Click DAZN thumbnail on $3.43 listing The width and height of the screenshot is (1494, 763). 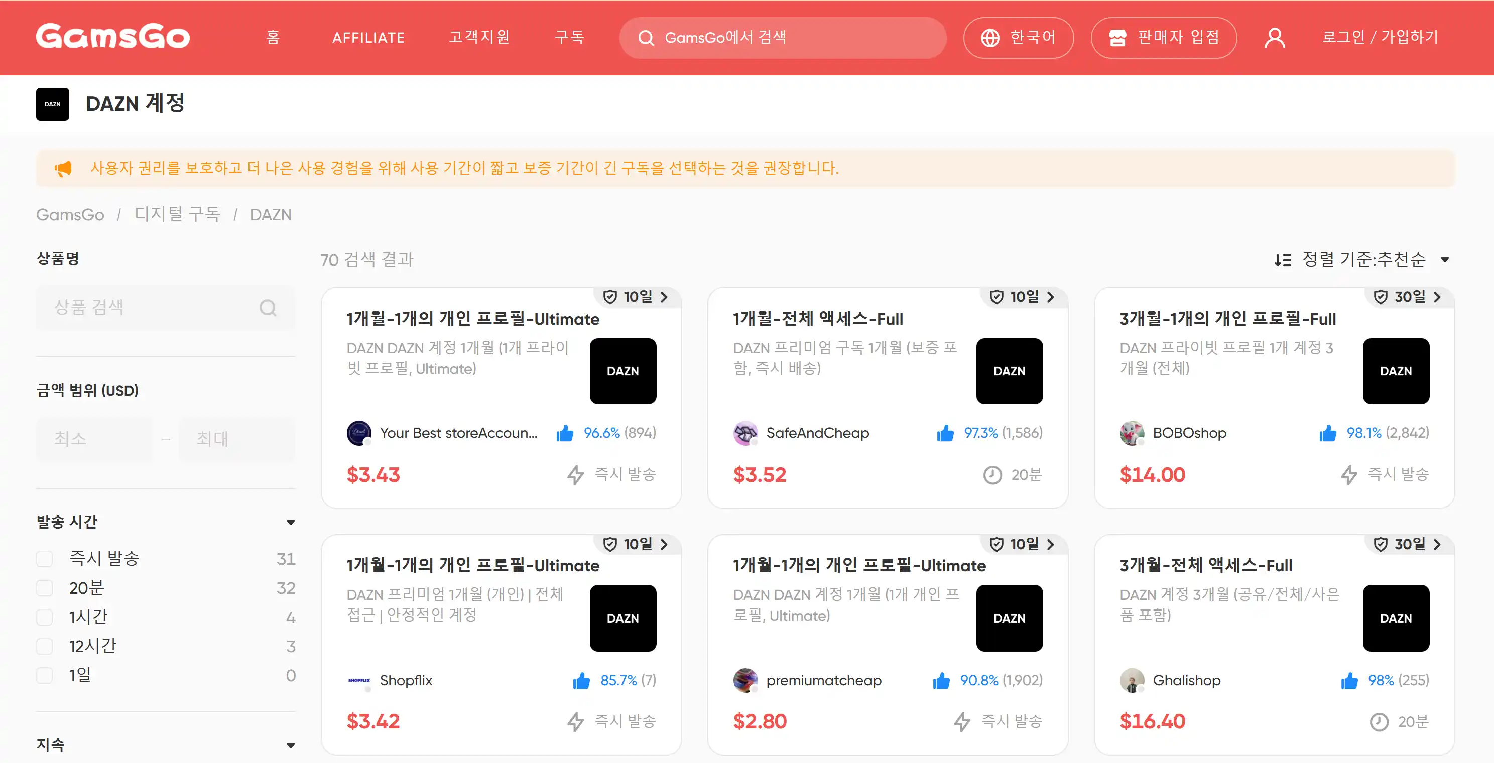tap(623, 371)
